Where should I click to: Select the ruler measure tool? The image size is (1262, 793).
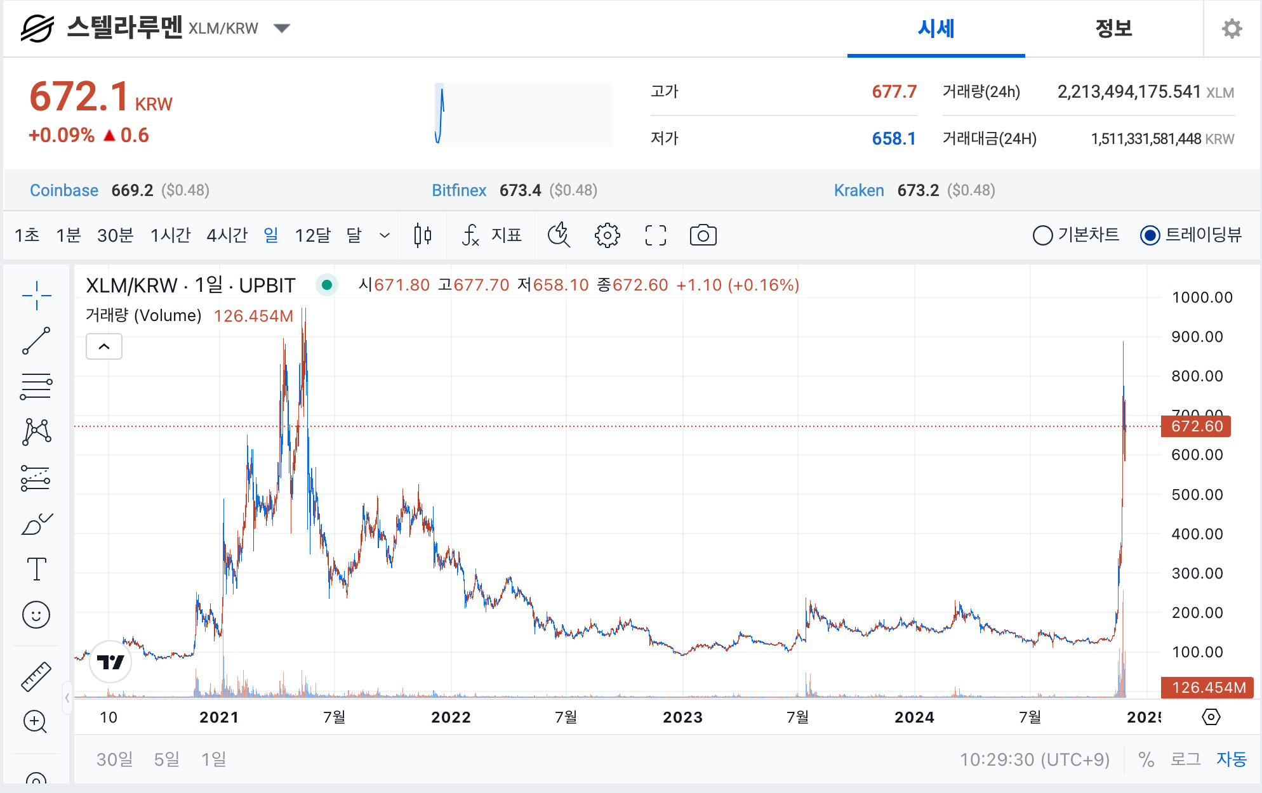pyautogui.click(x=36, y=676)
